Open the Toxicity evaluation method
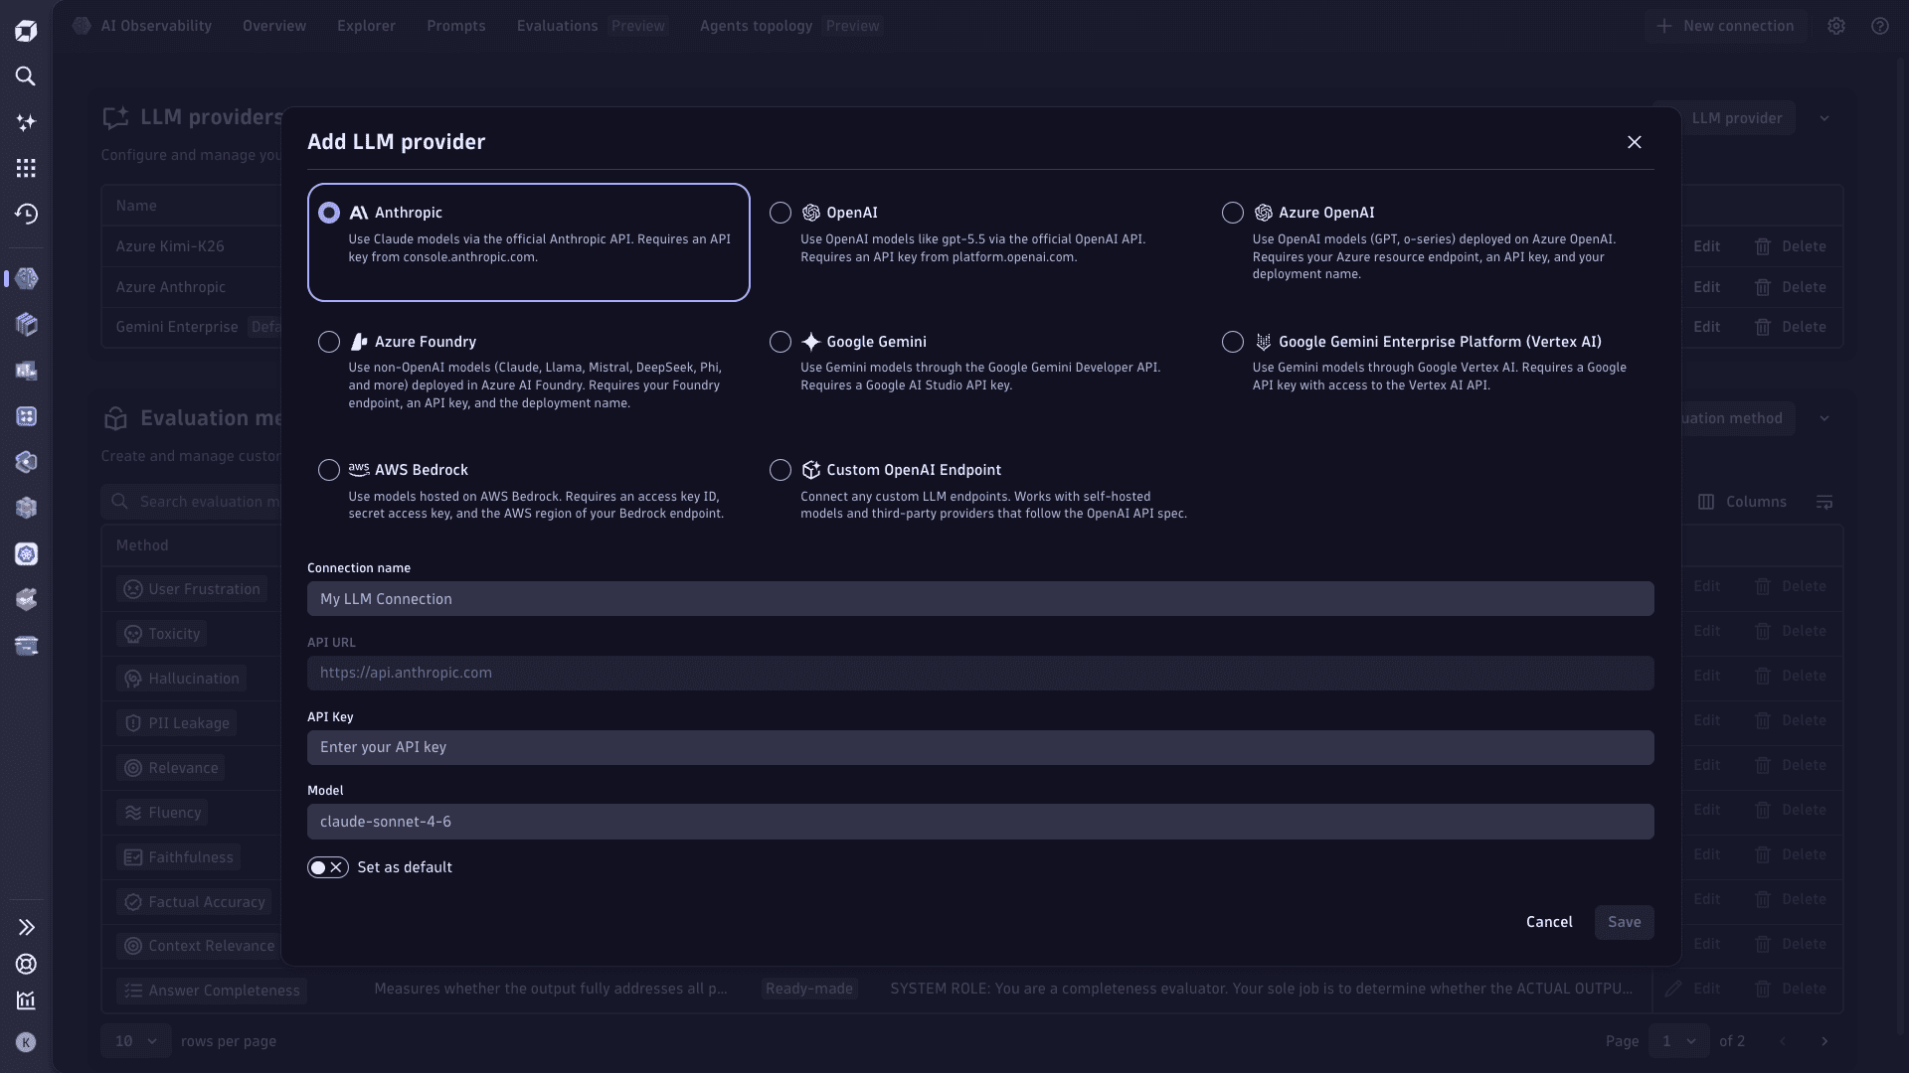Viewport: 1909px width, 1073px height. point(161,634)
